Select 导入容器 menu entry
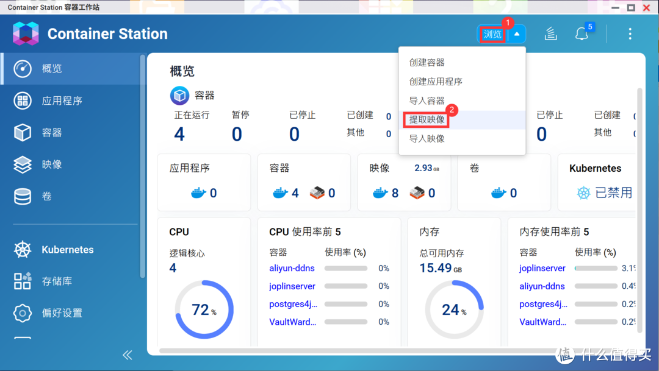Screen dimensions: 659x371 [x=462, y=101]
